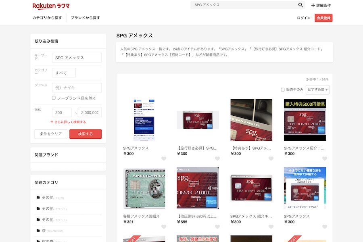
Task: Click the ¥555 price text
Action: [x=182, y=222]
